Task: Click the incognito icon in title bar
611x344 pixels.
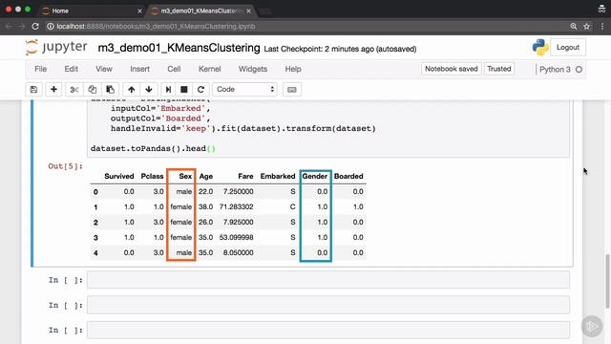Action: pos(601,10)
